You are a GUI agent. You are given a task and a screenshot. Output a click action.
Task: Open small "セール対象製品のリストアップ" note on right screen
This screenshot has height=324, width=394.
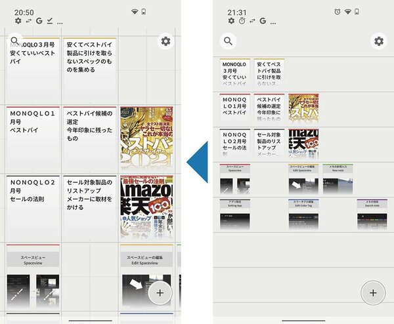[269, 144]
